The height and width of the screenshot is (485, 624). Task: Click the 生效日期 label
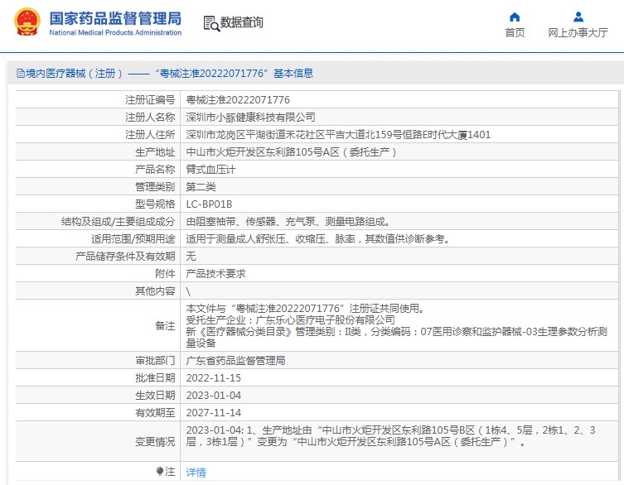155,396
